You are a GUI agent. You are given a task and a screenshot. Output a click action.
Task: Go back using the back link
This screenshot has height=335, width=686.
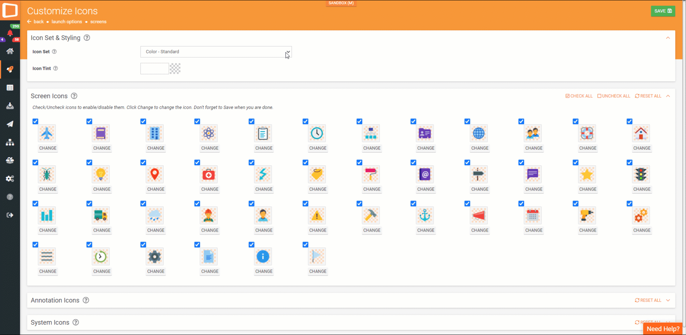pos(35,22)
